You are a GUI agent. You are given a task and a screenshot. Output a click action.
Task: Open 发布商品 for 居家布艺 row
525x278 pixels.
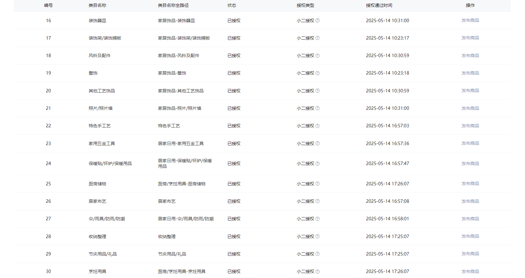pos(470,201)
